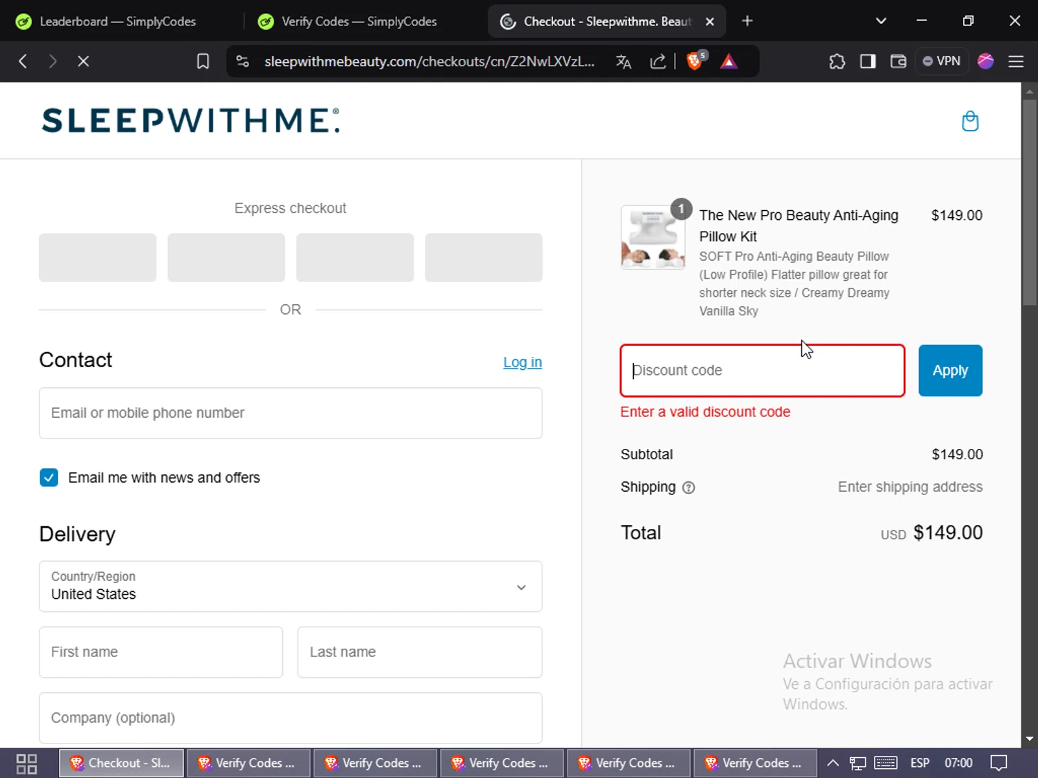Bookmark this page with bookmark icon
1038x778 pixels.
tap(203, 62)
